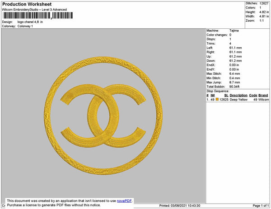Select the stitch count 12625 cell
Image resolution: width=271 pixels, height=209 pixels.
[x=224, y=100]
